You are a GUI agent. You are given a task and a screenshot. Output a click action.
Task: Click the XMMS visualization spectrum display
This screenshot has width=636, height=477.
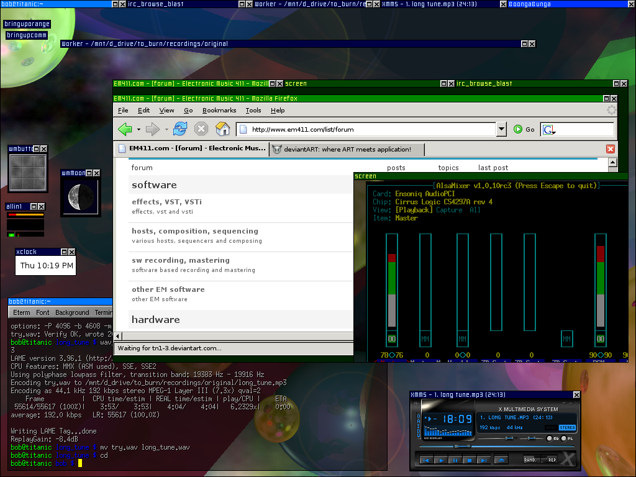447,431
